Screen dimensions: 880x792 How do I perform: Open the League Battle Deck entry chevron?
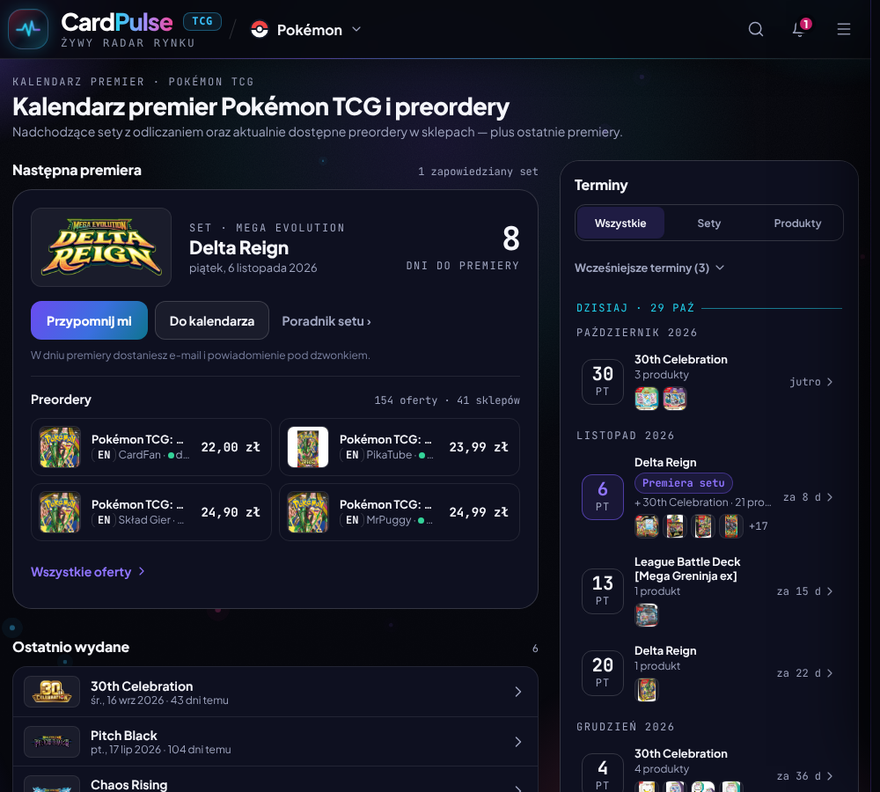(830, 591)
